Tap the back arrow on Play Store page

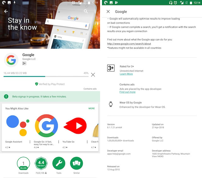[6, 11]
